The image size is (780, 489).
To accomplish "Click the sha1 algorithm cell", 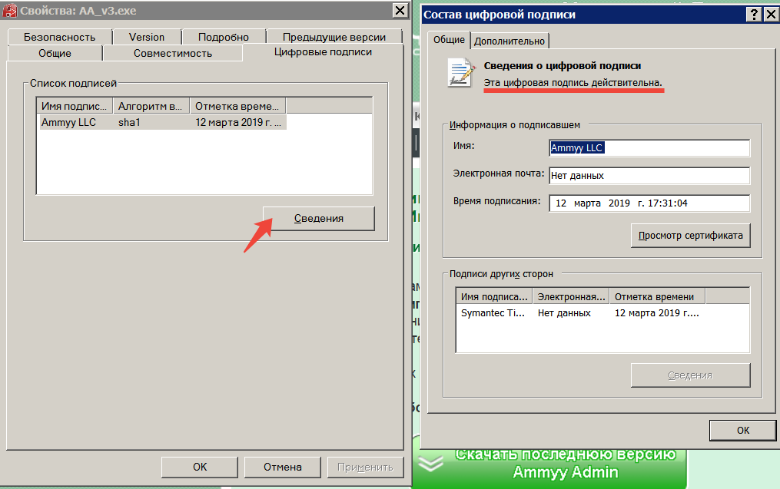I will (129, 122).
